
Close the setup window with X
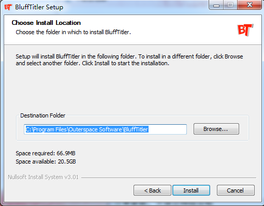250,5
